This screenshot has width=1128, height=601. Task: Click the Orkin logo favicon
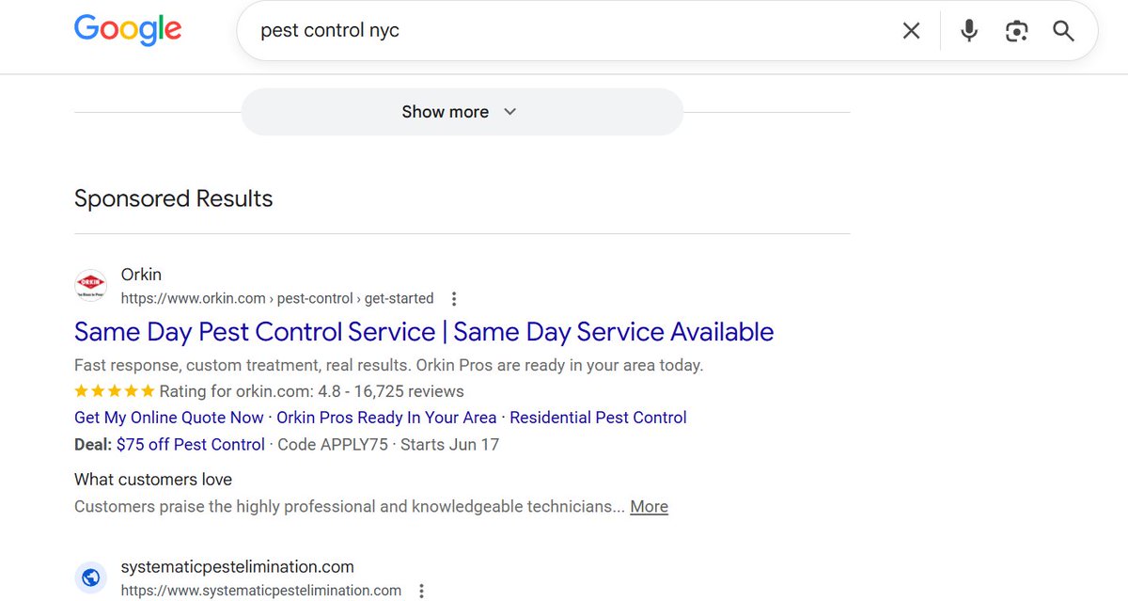(x=90, y=286)
